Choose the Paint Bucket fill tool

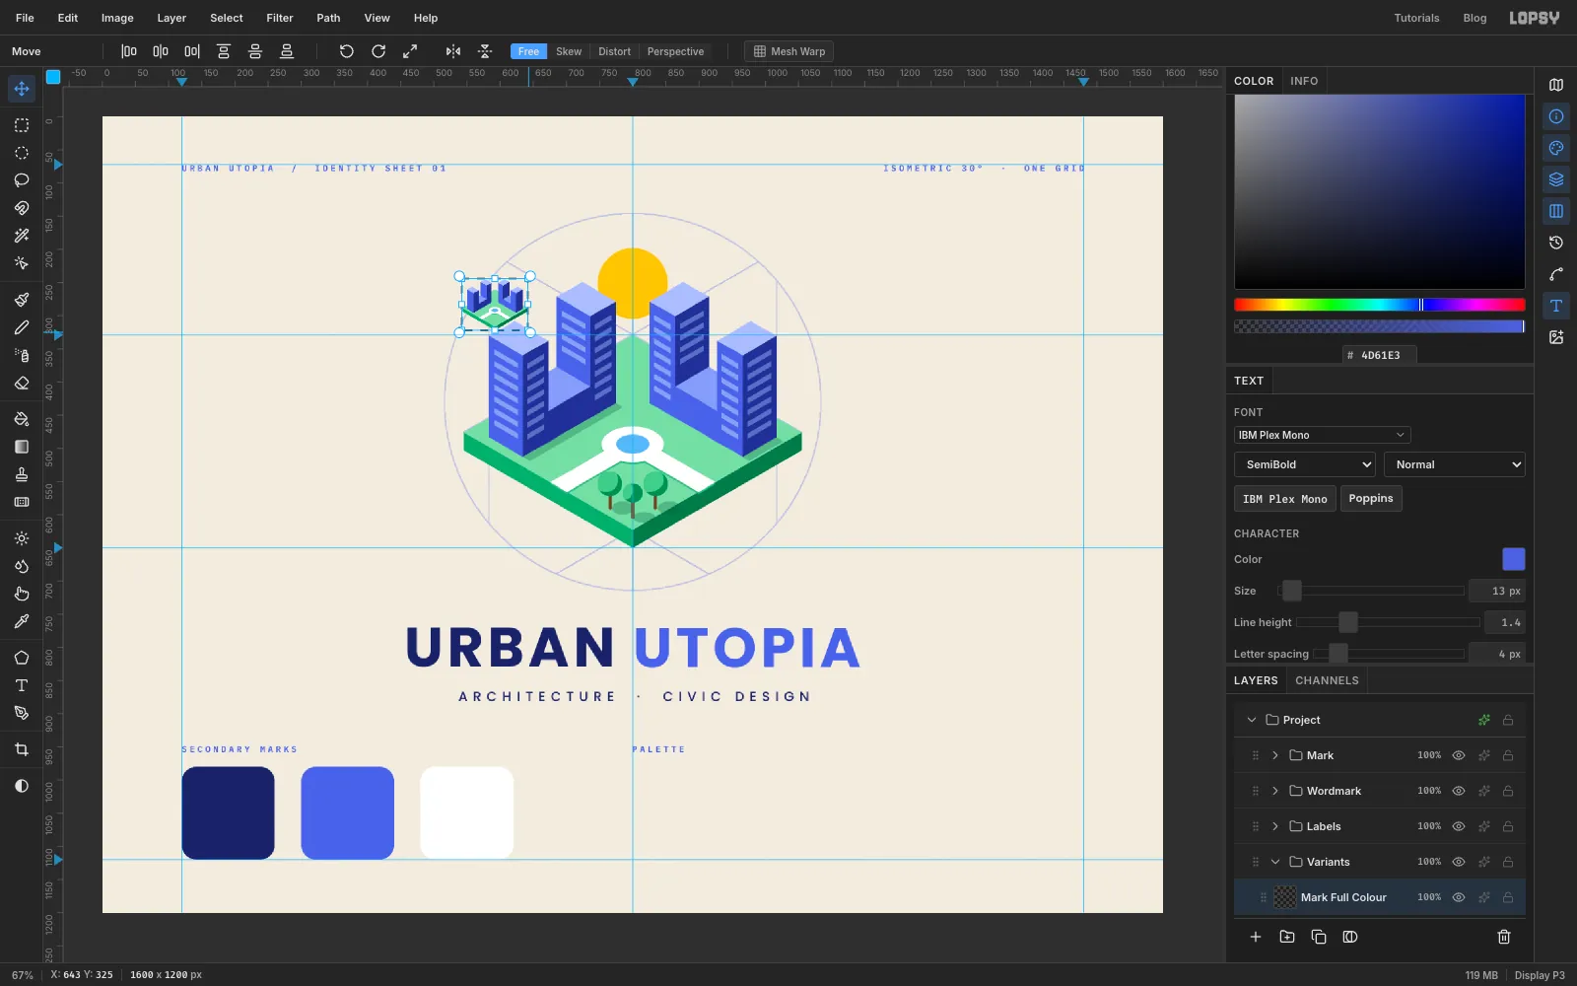tap(22, 419)
